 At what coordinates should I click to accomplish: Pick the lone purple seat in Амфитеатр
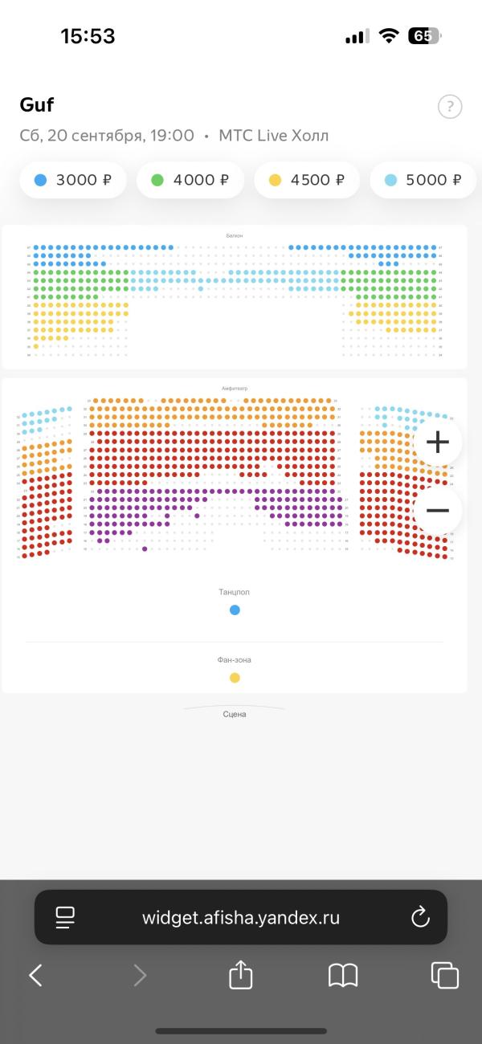[x=145, y=549]
